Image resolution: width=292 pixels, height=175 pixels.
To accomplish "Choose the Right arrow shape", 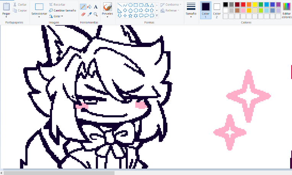I will tap(141, 10).
